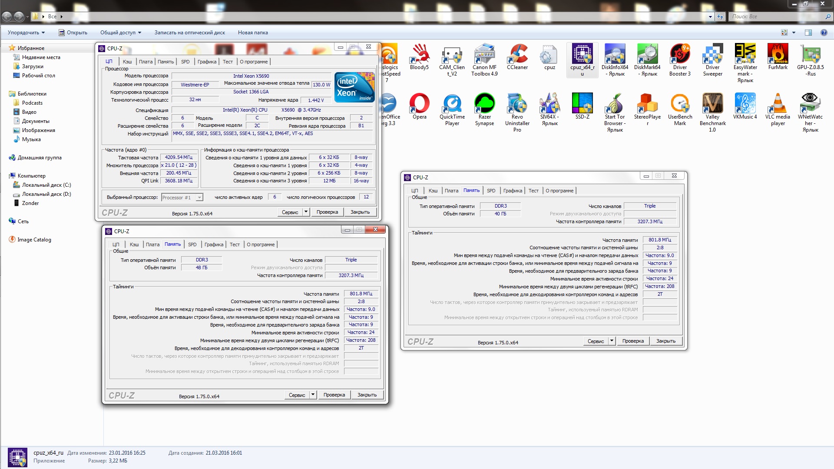Image resolution: width=834 pixels, height=469 pixels.
Task: Select Локальный диск (C:) in the sidebar
Action: [46, 185]
